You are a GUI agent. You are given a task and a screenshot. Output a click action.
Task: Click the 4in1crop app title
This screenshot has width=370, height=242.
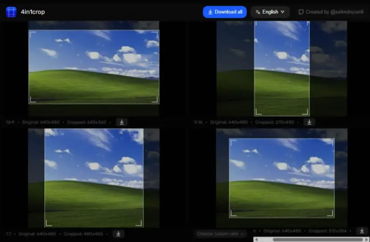(33, 12)
